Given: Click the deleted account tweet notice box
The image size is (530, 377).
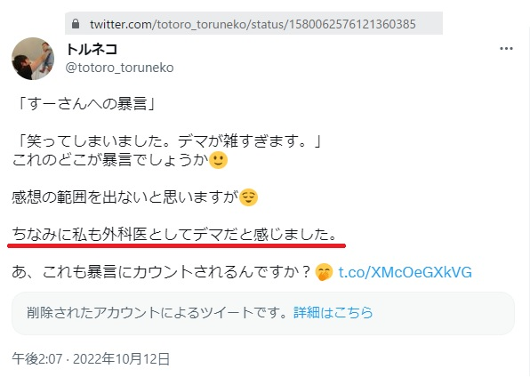Looking at the screenshot, I should tap(263, 314).
